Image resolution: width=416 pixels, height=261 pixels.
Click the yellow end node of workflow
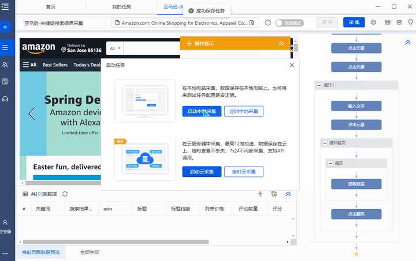coord(356,254)
